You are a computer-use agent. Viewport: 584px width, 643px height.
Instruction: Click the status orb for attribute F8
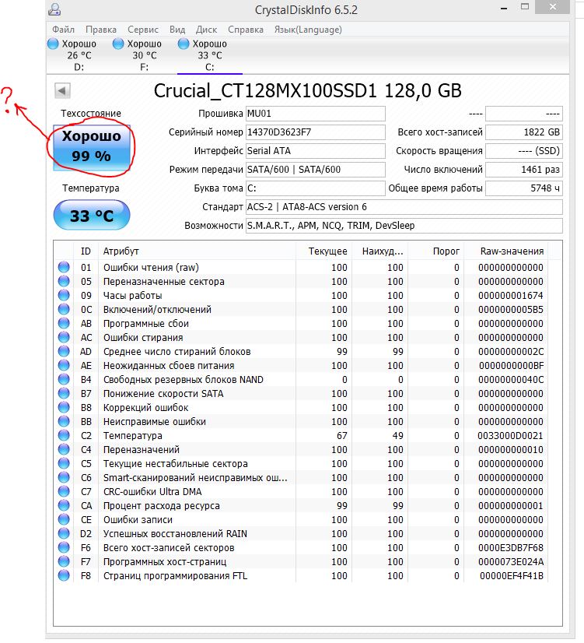tap(64, 575)
